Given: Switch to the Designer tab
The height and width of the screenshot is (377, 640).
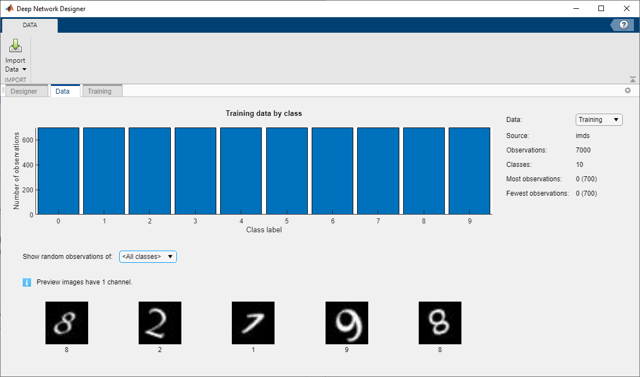Looking at the screenshot, I should click(x=26, y=90).
